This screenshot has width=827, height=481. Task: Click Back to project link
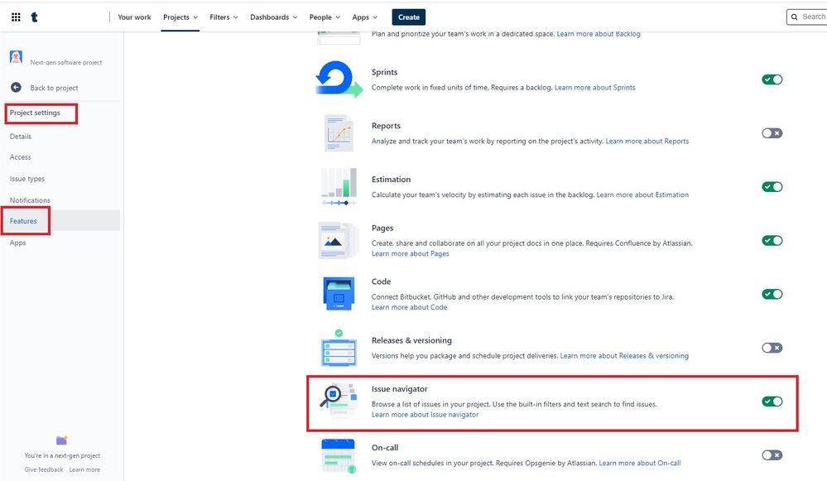54,88
